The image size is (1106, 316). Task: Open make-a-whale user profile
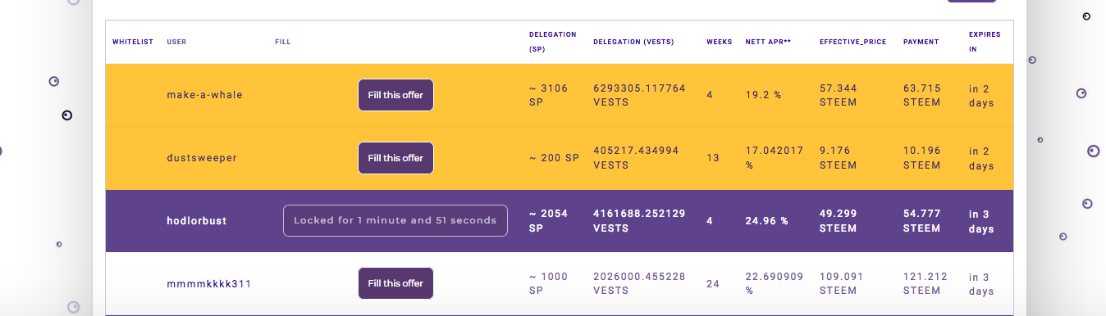coord(204,95)
